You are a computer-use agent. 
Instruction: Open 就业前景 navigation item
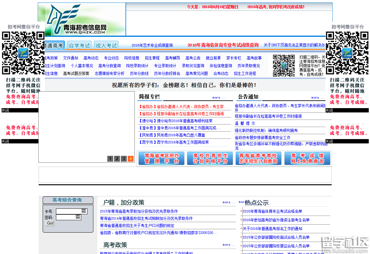click(213, 58)
